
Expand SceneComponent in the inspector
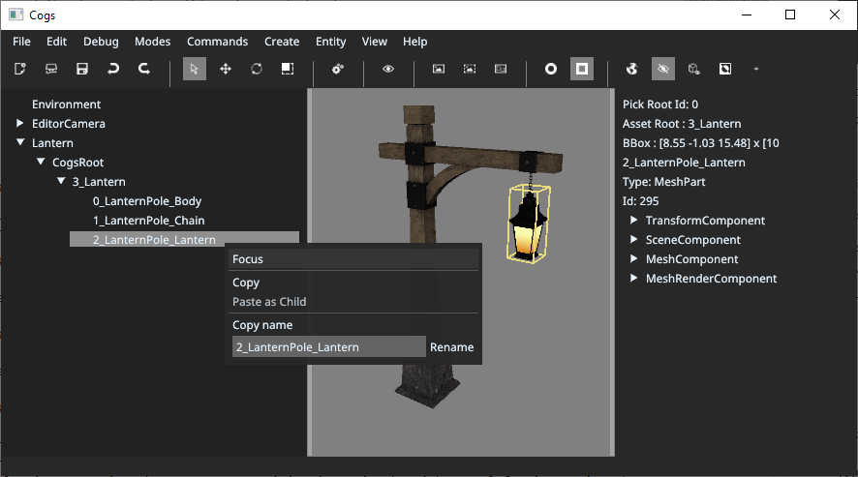pos(633,239)
